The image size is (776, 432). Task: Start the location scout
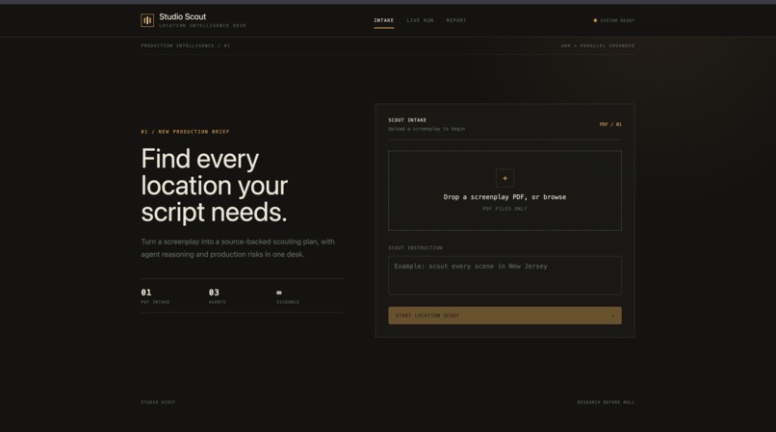(504, 316)
